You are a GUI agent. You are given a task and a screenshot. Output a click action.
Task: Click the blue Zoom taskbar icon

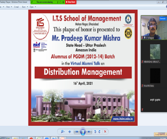47,138
